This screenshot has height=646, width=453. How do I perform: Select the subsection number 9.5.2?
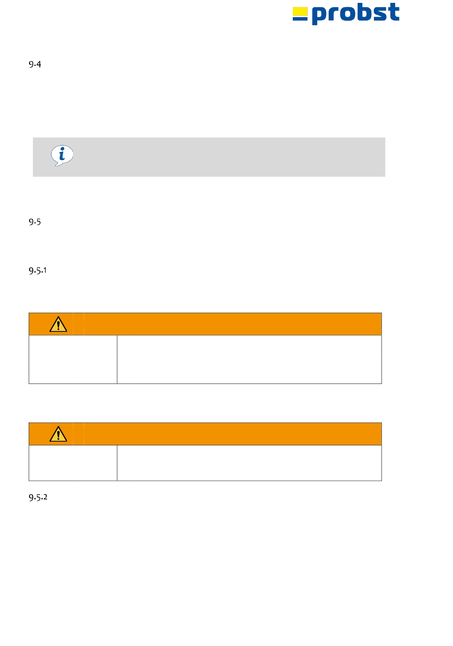pyautogui.click(x=38, y=497)
